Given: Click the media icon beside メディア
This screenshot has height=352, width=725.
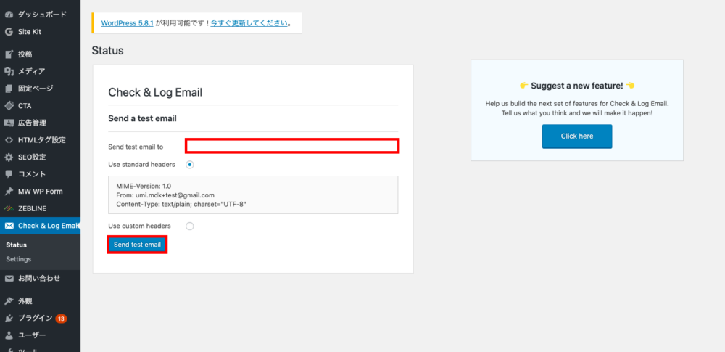Looking at the screenshot, I should tap(9, 71).
